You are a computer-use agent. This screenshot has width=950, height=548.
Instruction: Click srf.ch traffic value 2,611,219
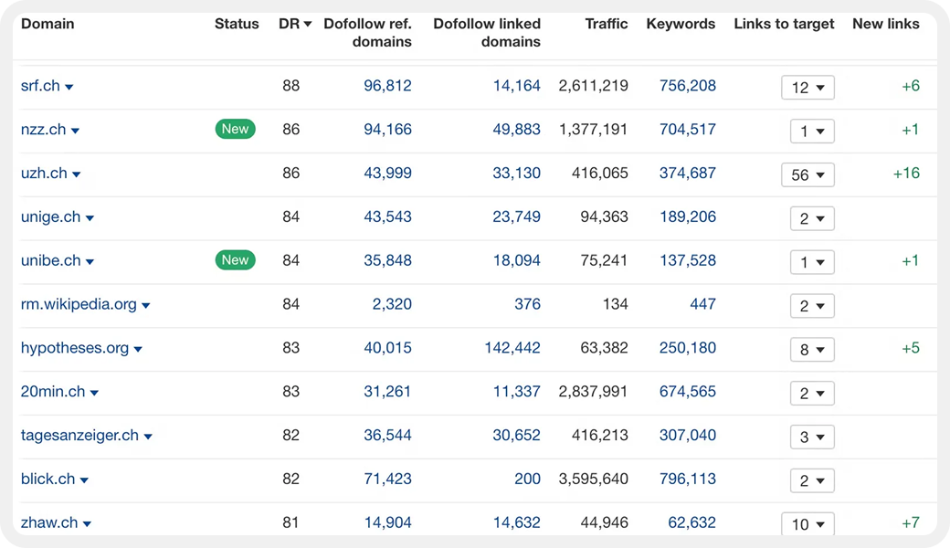(x=593, y=86)
